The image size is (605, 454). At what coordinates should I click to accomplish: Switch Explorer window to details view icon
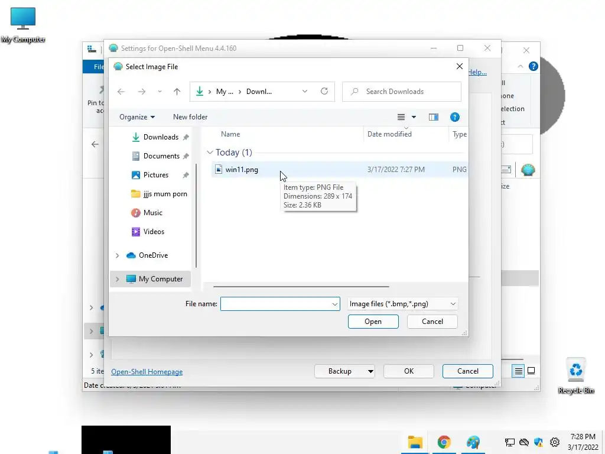coord(519,371)
